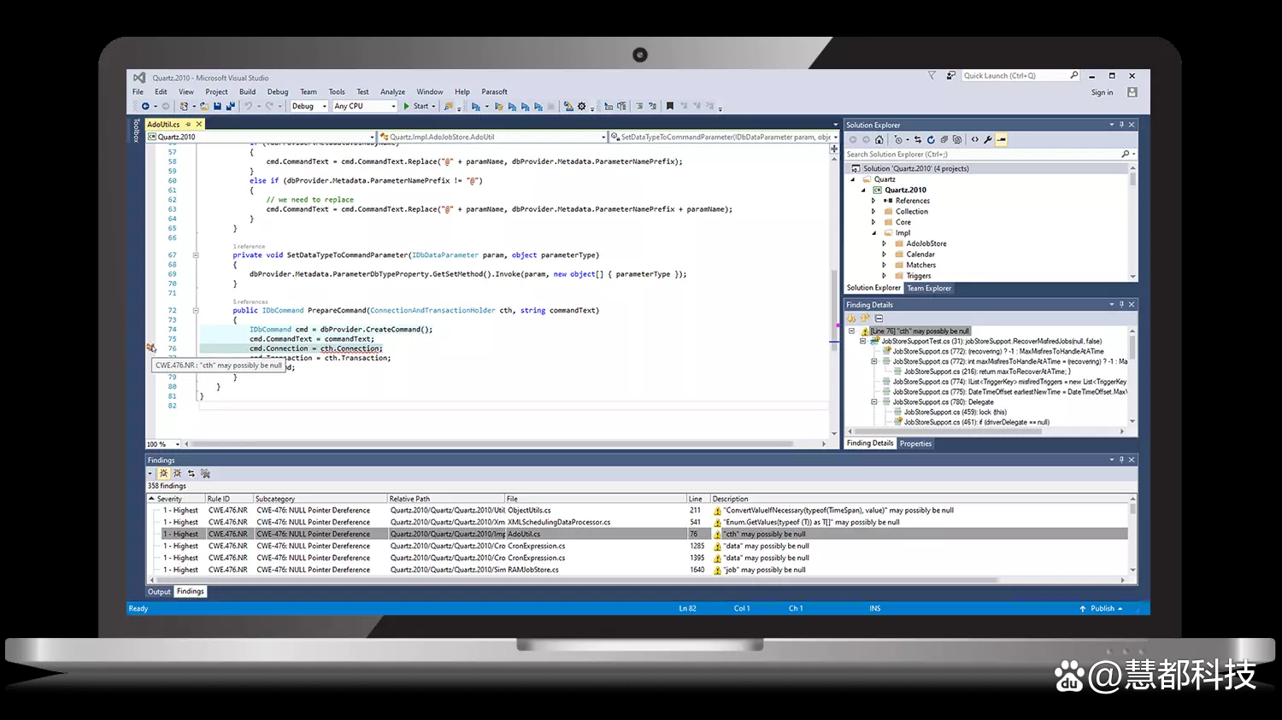Screen dimensions: 1282x720
Task: Open the Debug configuration dropdown
Action: pyautogui.click(x=324, y=106)
